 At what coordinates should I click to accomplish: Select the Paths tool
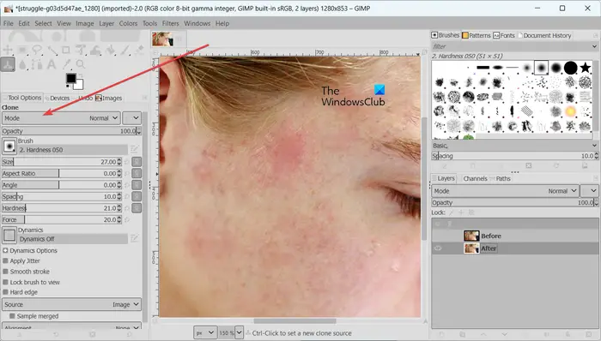[37, 64]
